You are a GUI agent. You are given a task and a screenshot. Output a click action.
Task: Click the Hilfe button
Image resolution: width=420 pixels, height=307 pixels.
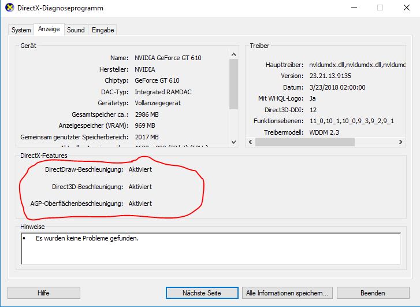click(44, 293)
